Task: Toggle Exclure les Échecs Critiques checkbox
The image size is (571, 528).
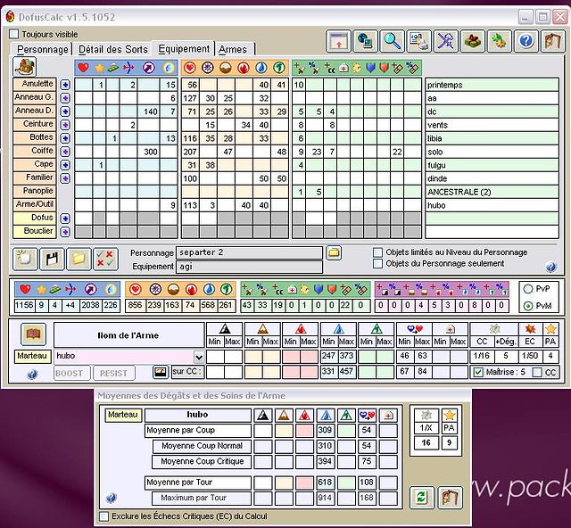Action: [x=104, y=516]
